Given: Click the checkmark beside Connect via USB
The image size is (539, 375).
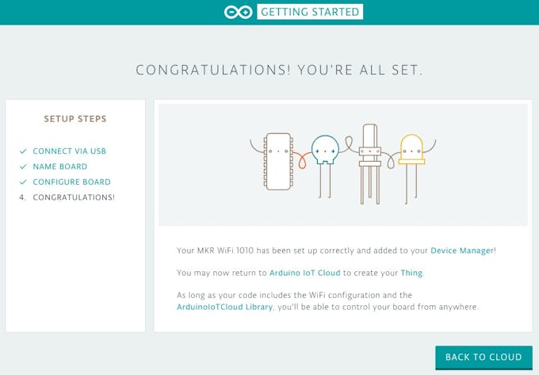Looking at the screenshot, I should pyautogui.click(x=23, y=151).
